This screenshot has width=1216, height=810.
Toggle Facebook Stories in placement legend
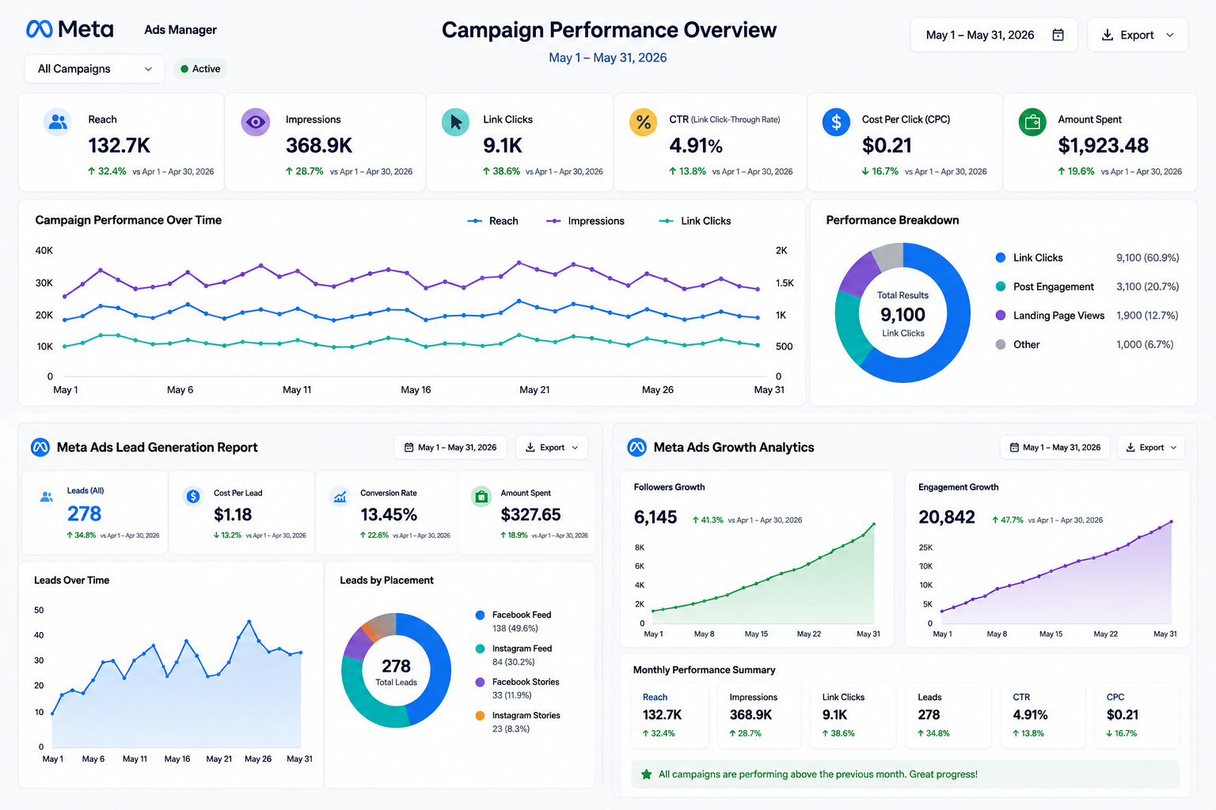tap(517, 682)
